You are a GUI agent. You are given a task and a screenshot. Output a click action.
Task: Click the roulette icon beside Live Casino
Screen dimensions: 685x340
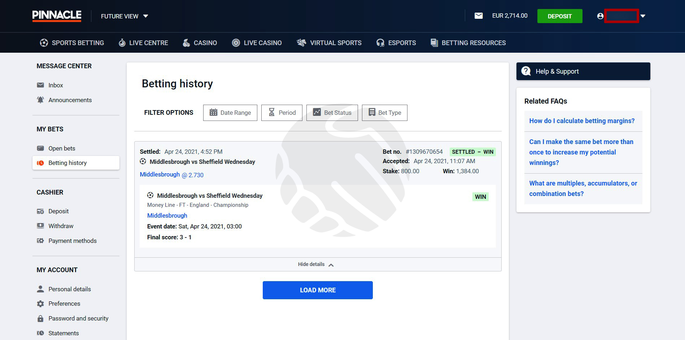coord(236,43)
